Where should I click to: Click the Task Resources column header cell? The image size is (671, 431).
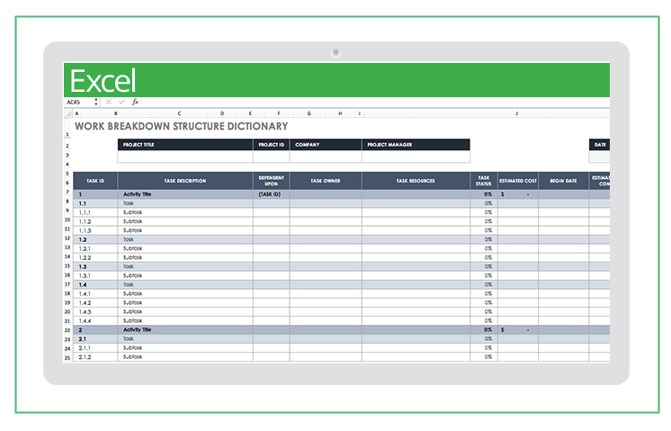coord(416,181)
